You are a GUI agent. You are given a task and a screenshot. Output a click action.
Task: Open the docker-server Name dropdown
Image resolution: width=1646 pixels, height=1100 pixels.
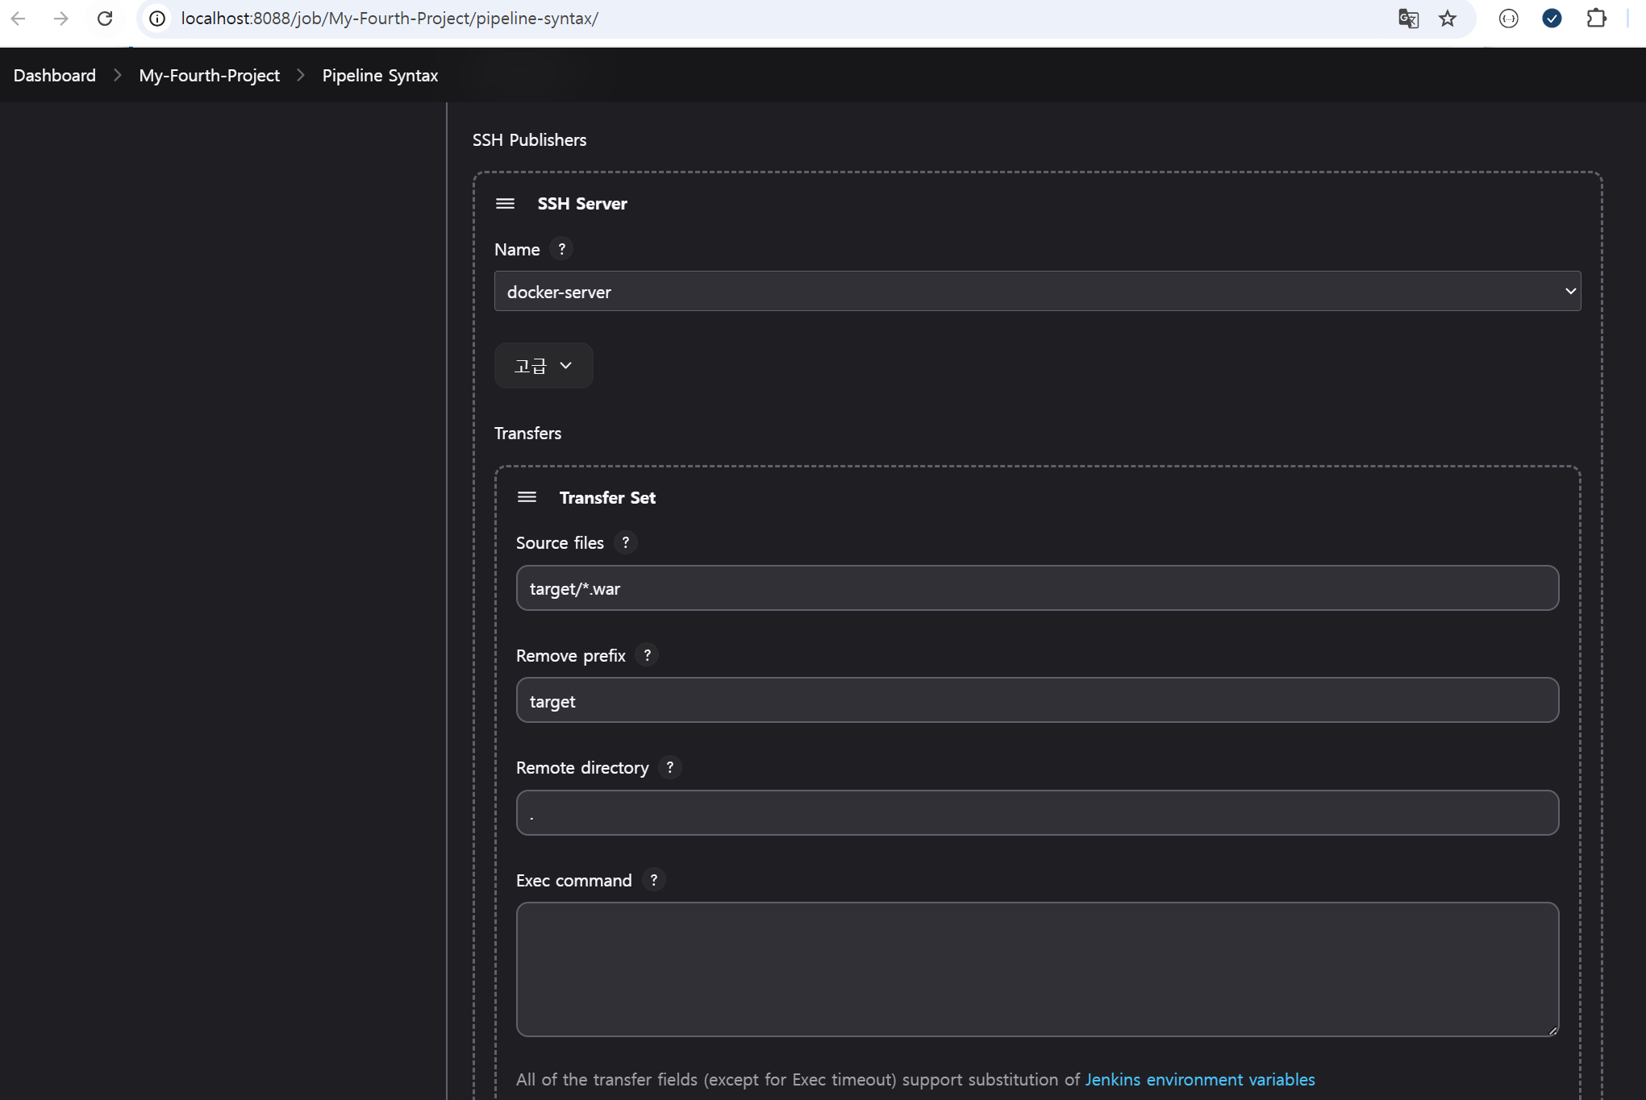1037,291
